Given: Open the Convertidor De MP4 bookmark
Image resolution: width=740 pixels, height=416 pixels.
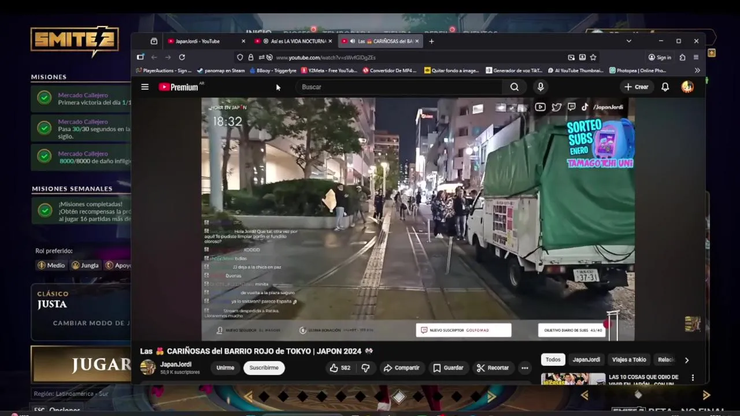Looking at the screenshot, I should coord(390,70).
